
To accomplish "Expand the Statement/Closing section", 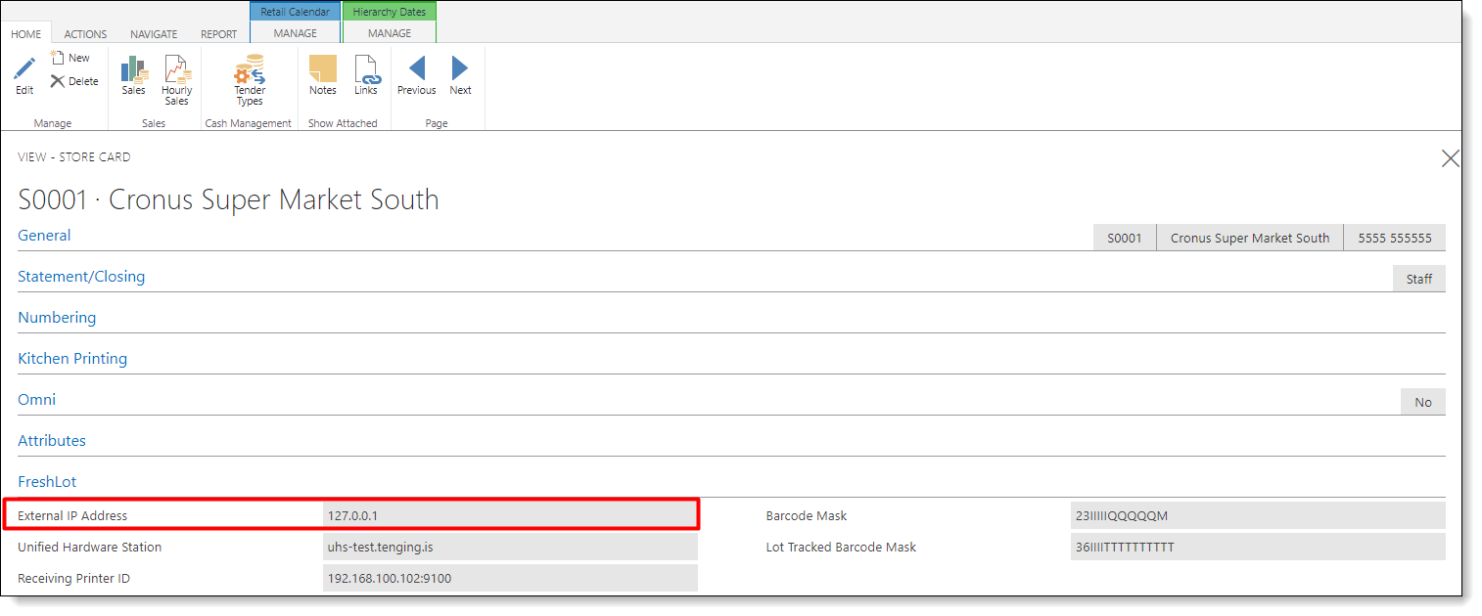I will 81,277.
